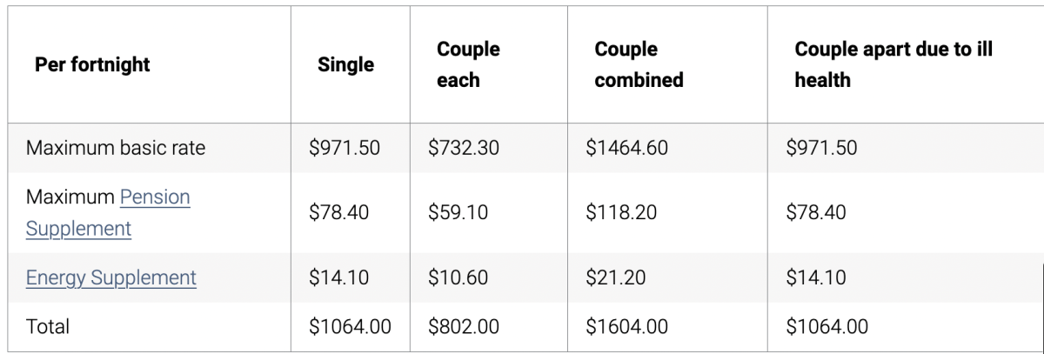Click the $1464.60 Couple combined cell
Image resolution: width=1044 pixels, height=354 pixels.
[x=626, y=148]
